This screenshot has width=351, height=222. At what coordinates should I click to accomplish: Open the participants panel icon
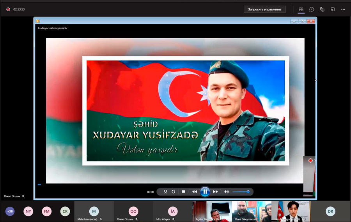tap(301, 9)
